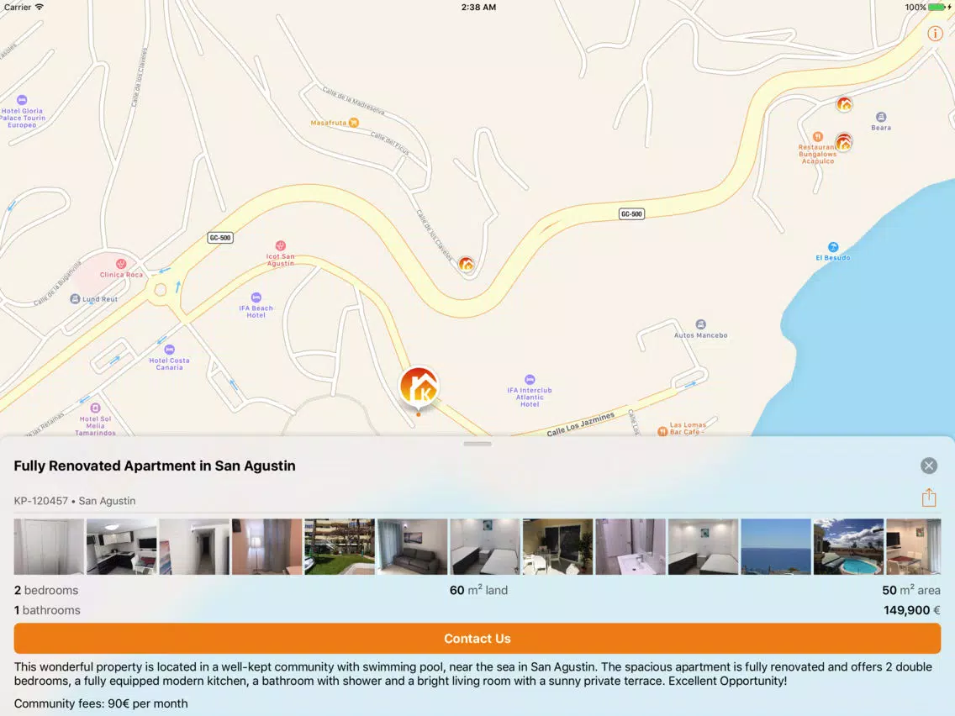Tap the Autos Mancebo marker
Viewport: 955px width, 716px height.
click(701, 324)
